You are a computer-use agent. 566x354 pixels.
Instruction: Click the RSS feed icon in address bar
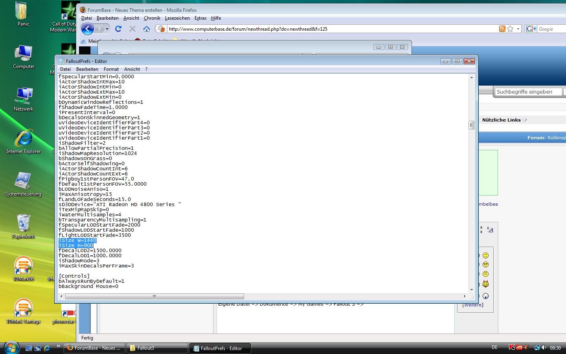click(502, 29)
